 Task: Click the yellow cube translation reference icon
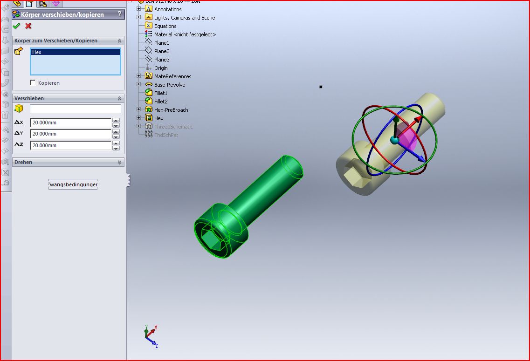click(19, 109)
